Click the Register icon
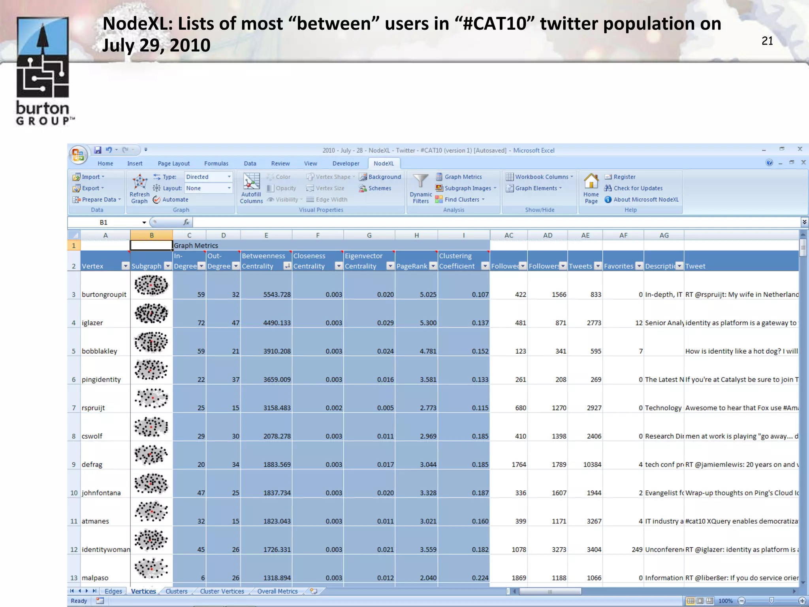This screenshot has width=809, height=607. tap(608, 177)
